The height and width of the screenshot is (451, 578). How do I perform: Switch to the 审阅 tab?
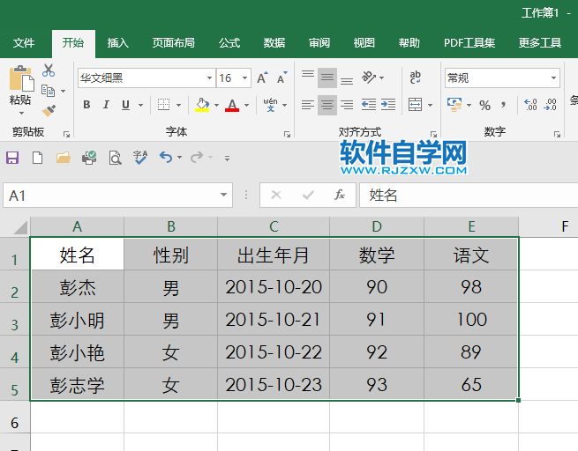point(319,43)
